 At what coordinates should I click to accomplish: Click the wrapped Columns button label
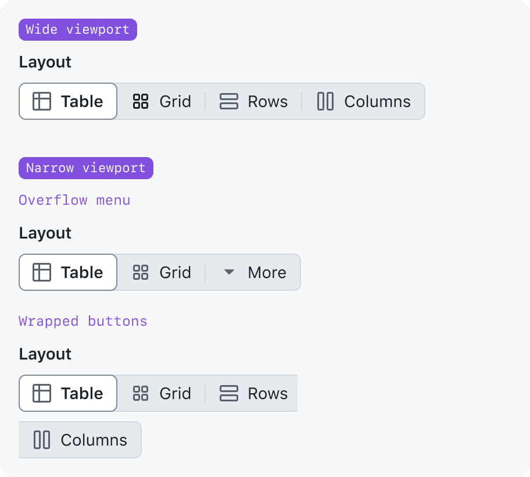[94, 440]
